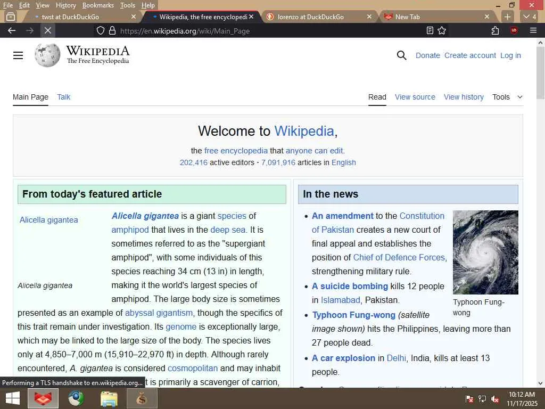Open the money bag taskbar app
The width and height of the screenshot is (545, 409).
point(142,398)
